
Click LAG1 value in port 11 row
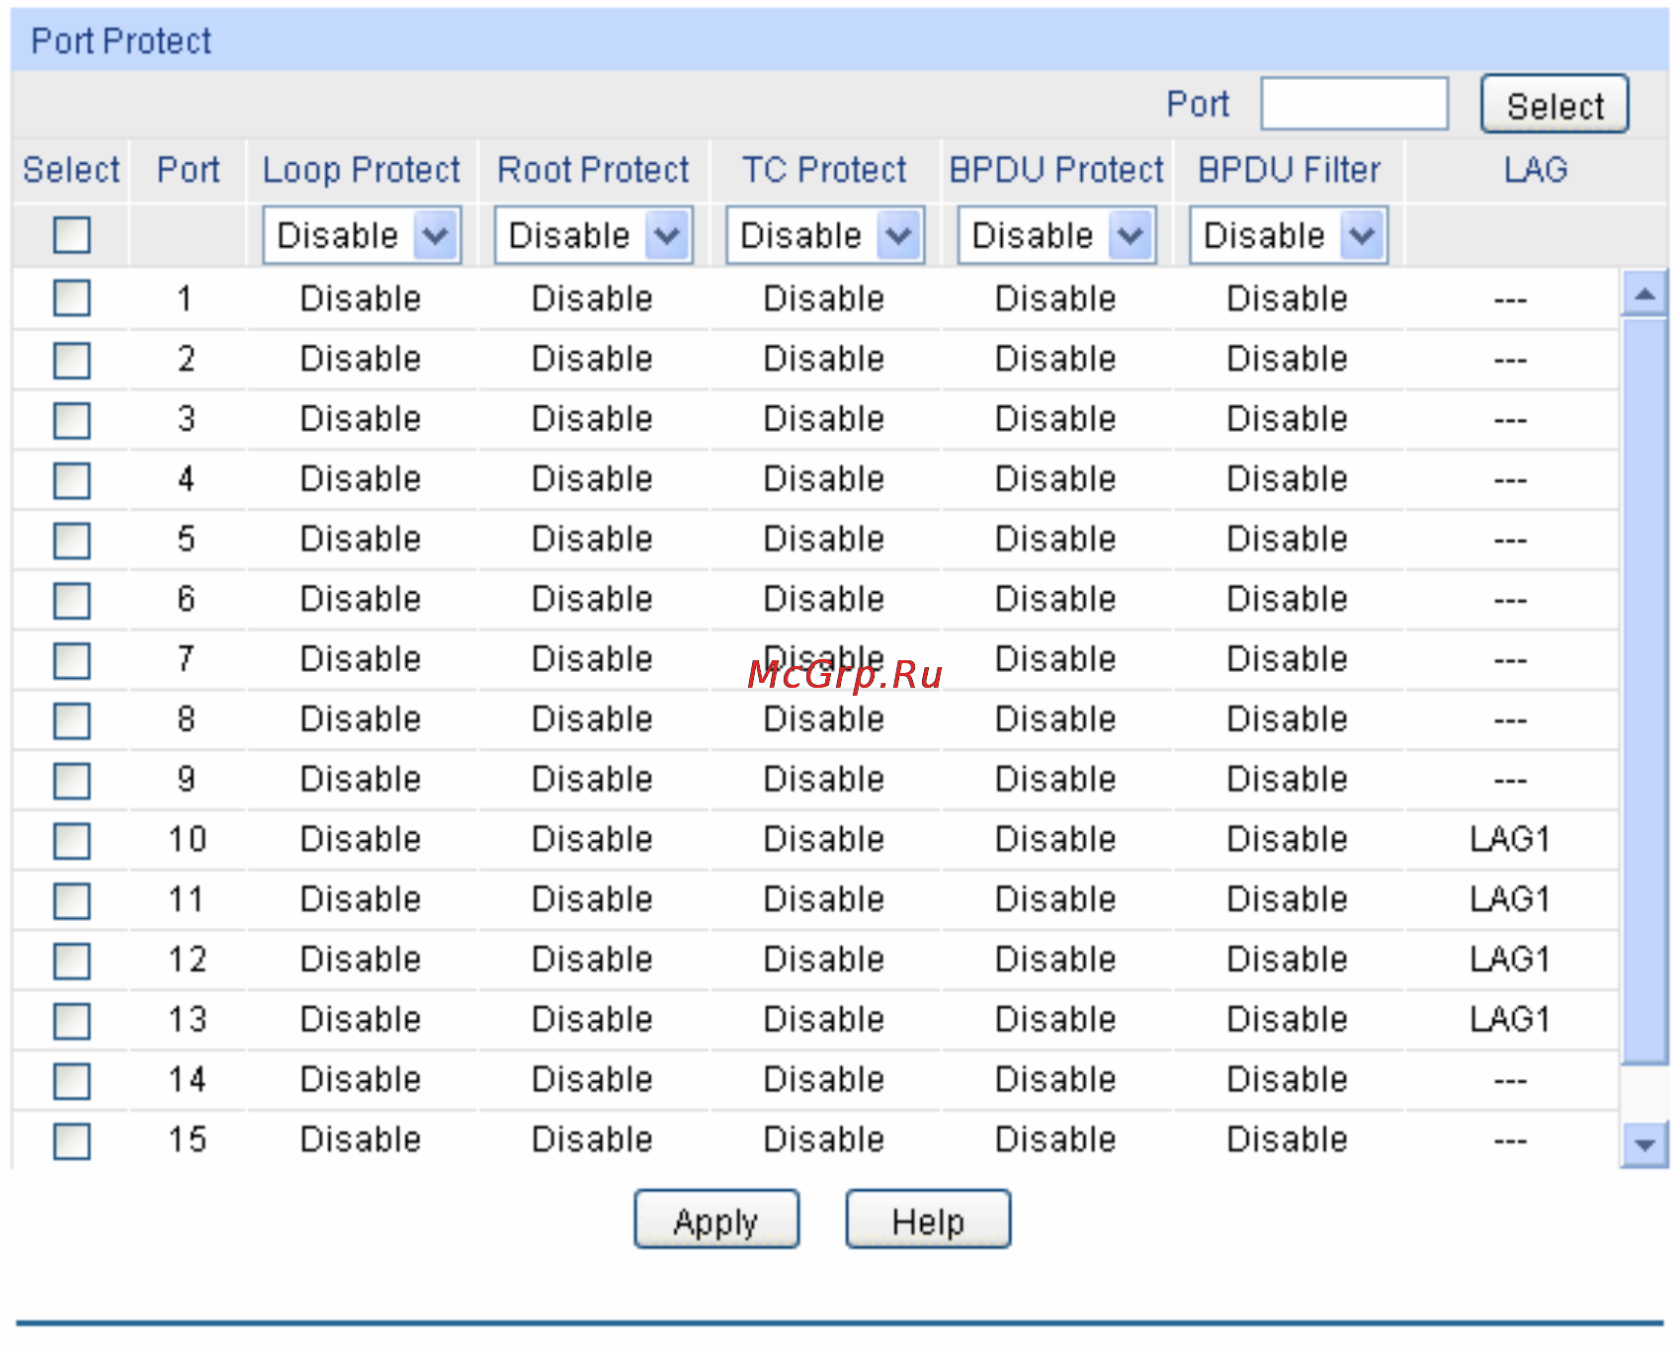pyautogui.click(x=1510, y=899)
